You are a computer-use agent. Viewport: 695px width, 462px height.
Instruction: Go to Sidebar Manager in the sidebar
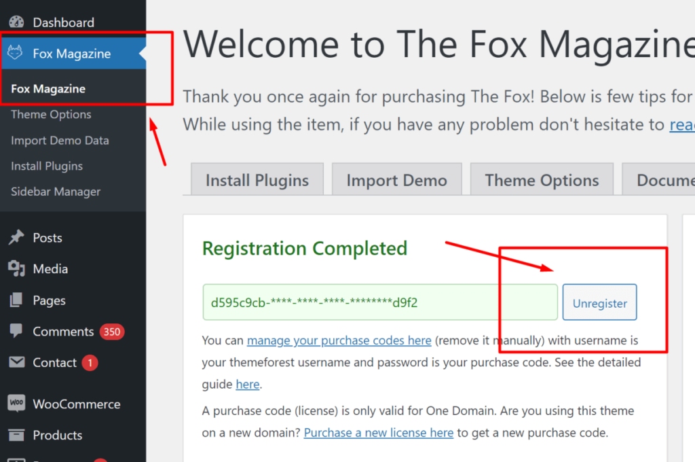click(56, 192)
